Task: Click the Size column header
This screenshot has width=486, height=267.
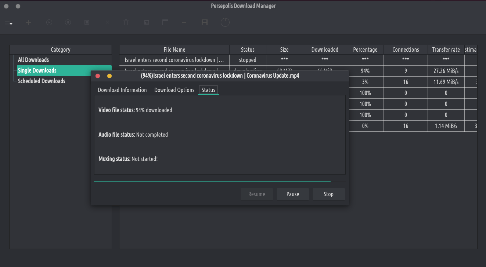Action: [x=284, y=50]
